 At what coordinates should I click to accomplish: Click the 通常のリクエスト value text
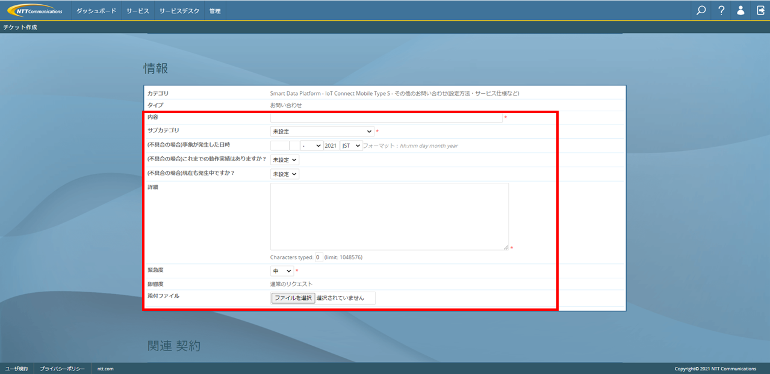[x=291, y=284]
